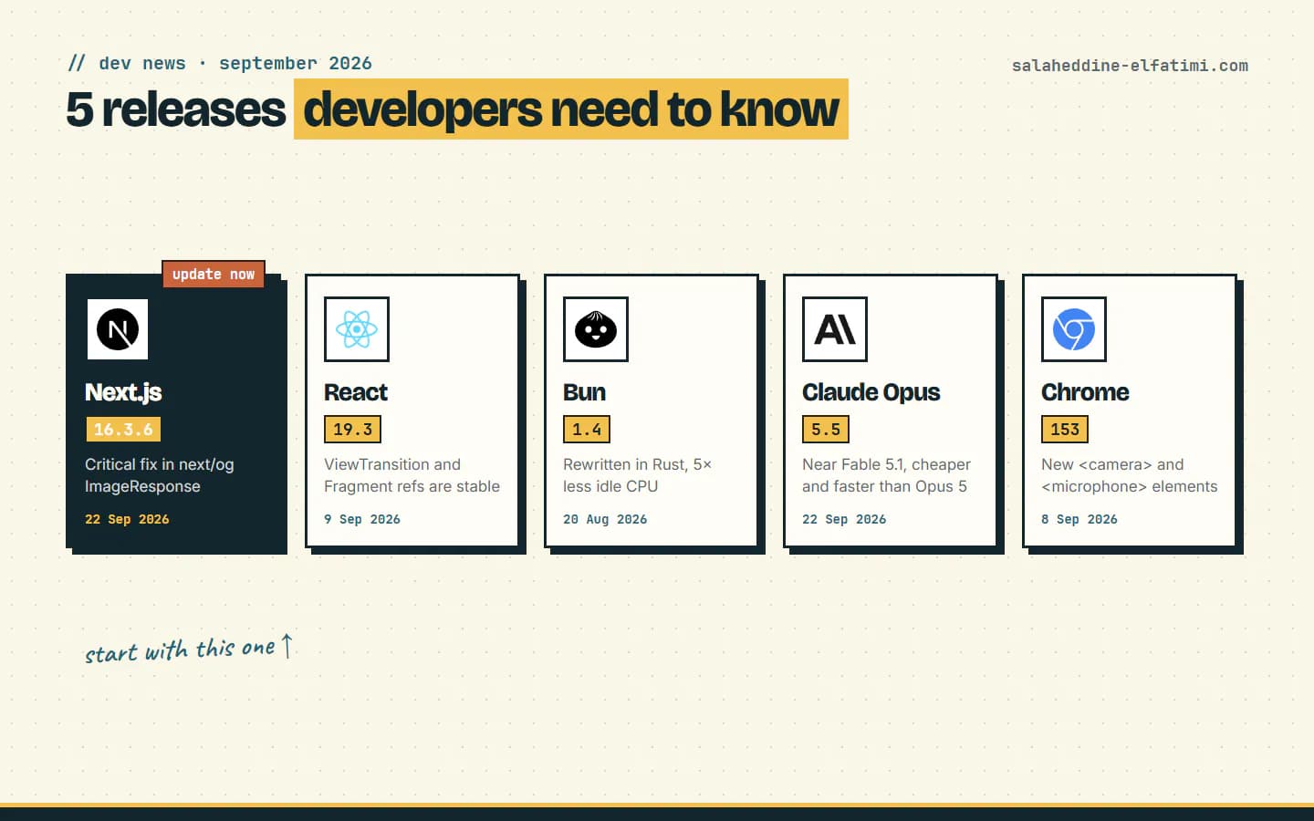The width and height of the screenshot is (1314, 821).
Task: Click the 'dev news · september 2026' tagline
Action: 220,63
